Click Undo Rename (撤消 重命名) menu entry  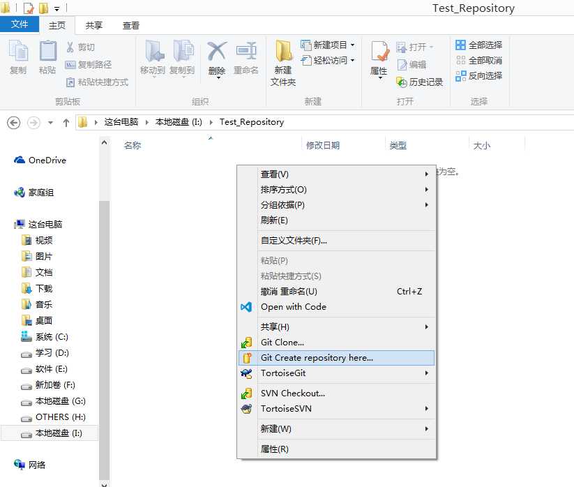click(336, 292)
